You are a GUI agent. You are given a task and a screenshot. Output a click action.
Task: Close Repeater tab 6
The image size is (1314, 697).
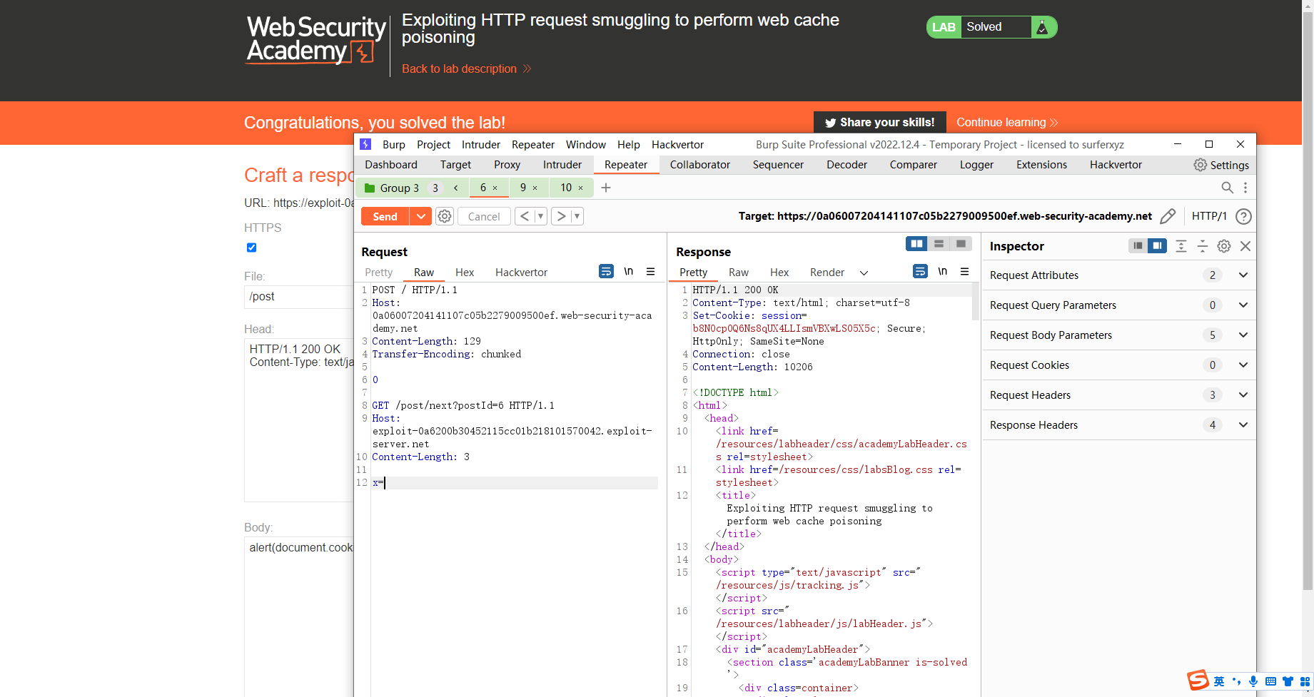click(495, 188)
